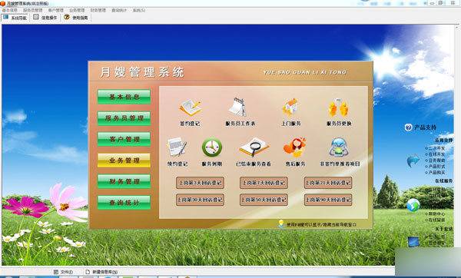Open the 系统(S) menu in menu bar
Screen dimensions: 461x278
[x=139, y=10]
